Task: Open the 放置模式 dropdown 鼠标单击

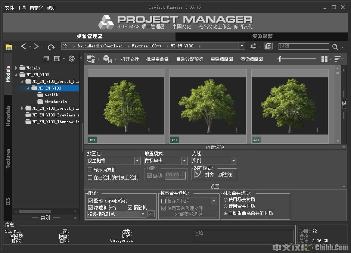Action: click(x=166, y=161)
